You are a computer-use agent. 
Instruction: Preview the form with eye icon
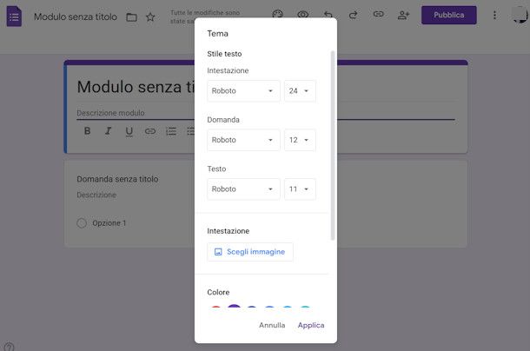pos(303,15)
